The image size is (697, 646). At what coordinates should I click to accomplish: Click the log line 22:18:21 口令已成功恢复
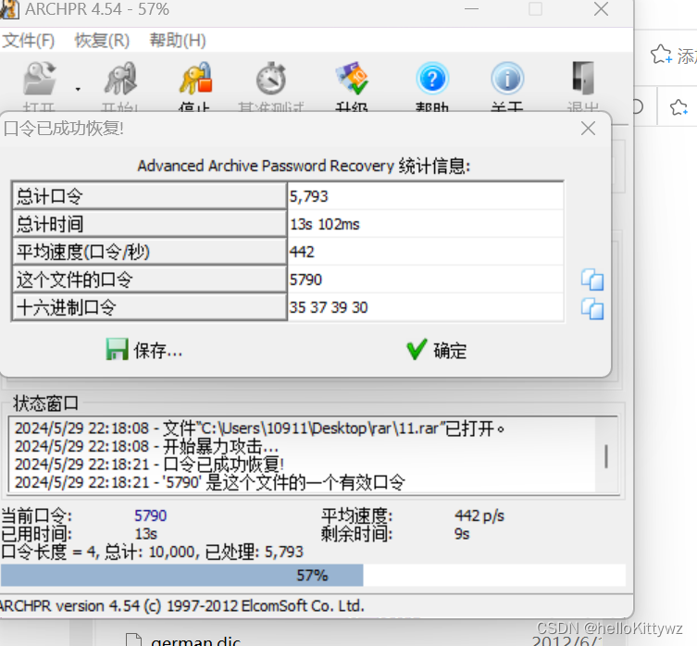(149, 465)
